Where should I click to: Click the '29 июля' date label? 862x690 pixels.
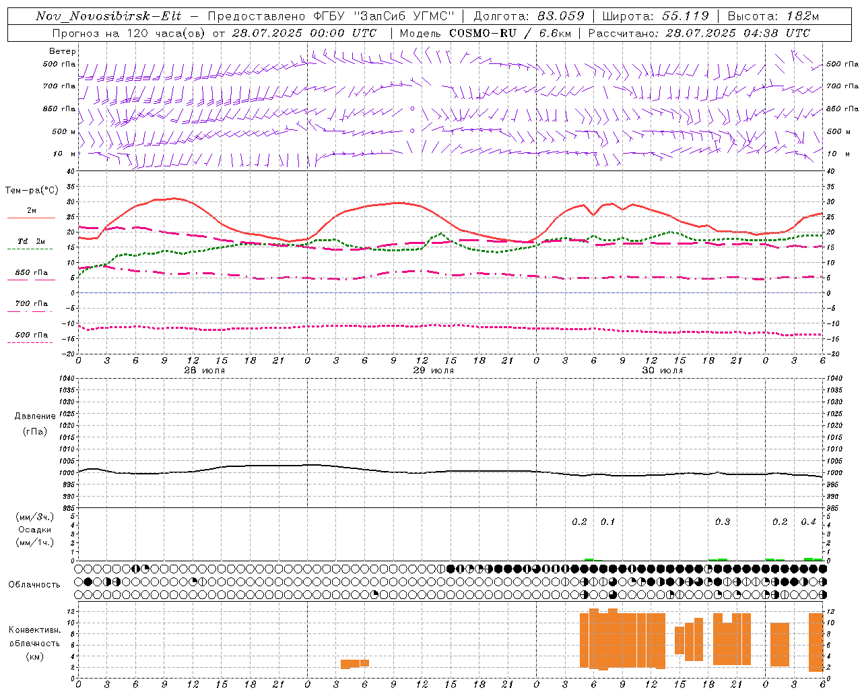434,371
